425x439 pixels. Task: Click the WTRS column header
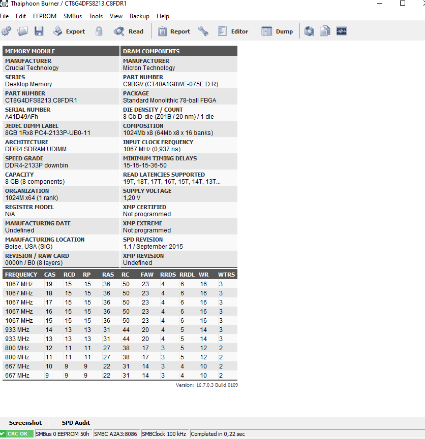point(226,275)
